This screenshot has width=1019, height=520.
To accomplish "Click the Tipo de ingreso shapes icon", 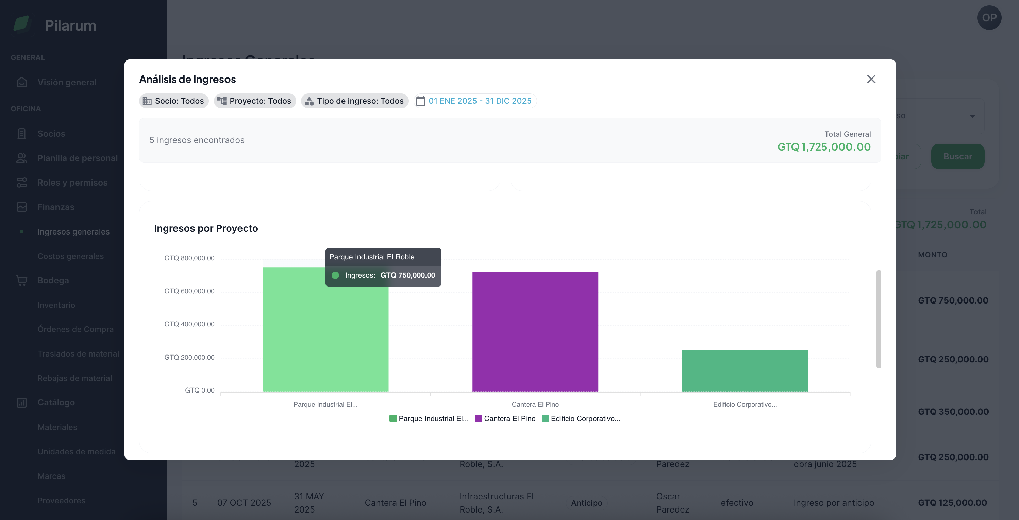I will (310, 101).
